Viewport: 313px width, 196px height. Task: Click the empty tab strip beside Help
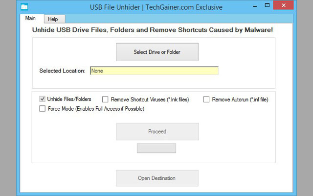(x=179, y=19)
